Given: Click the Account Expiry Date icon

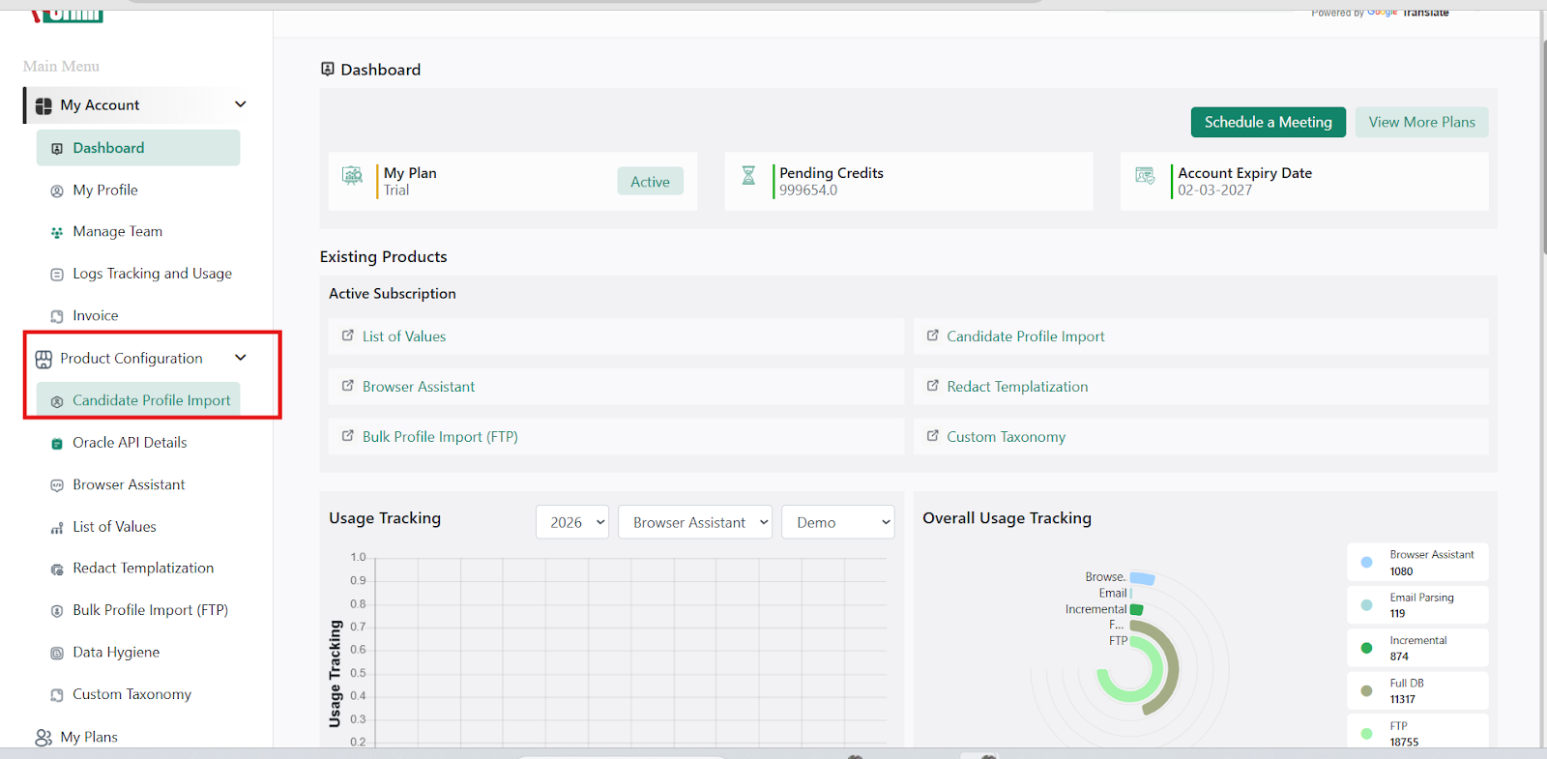Looking at the screenshot, I should pos(1145,176).
